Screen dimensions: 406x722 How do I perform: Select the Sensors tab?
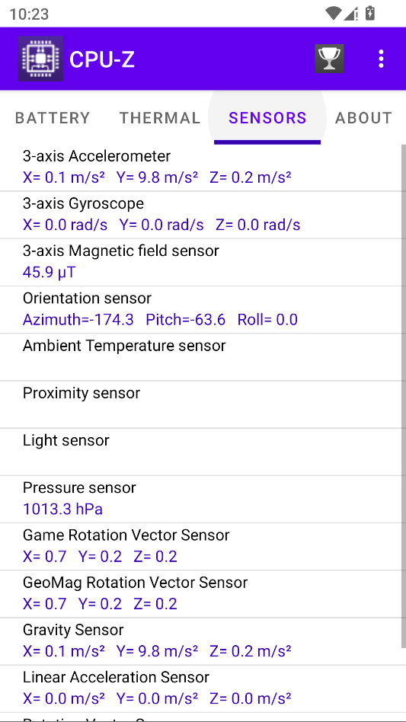(x=267, y=118)
